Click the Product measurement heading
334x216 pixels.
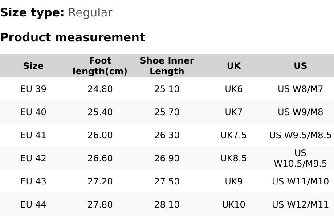pos(73,37)
